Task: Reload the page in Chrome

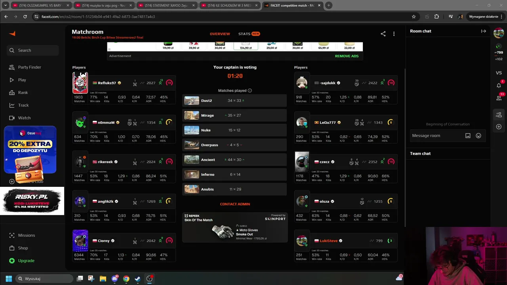Action: [25, 17]
